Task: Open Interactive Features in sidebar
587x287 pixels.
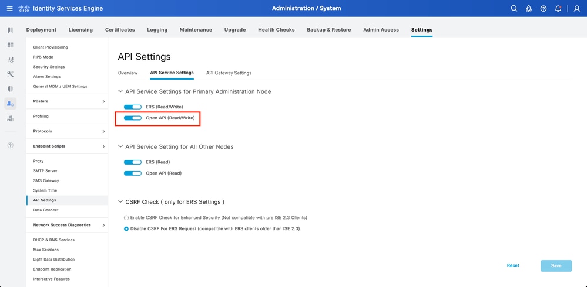Action: pyautogui.click(x=51, y=279)
